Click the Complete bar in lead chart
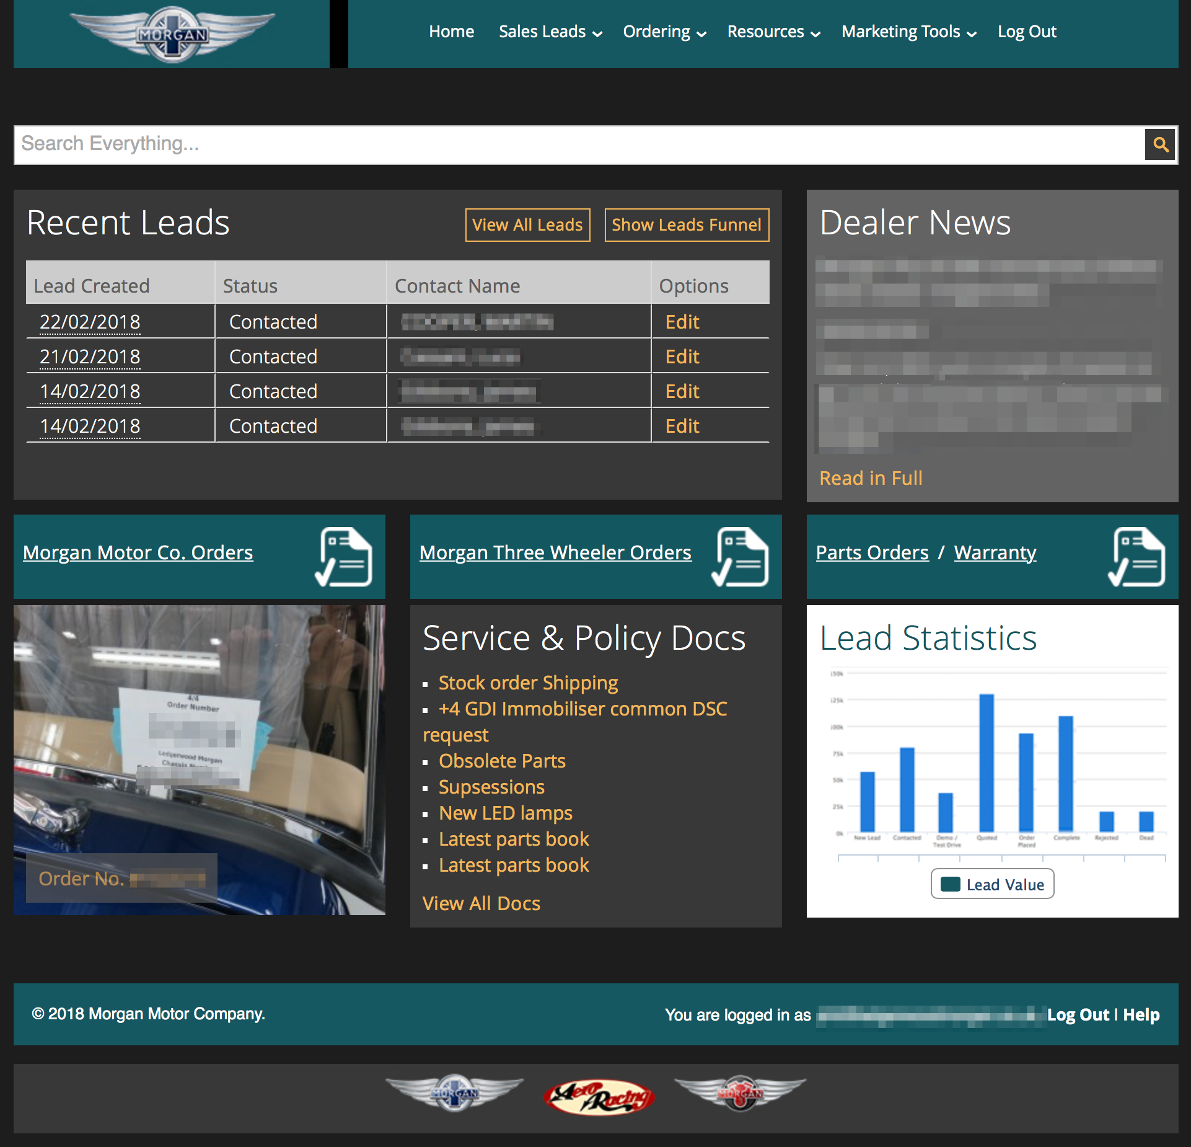The width and height of the screenshot is (1191, 1147). [x=1066, y=774]
